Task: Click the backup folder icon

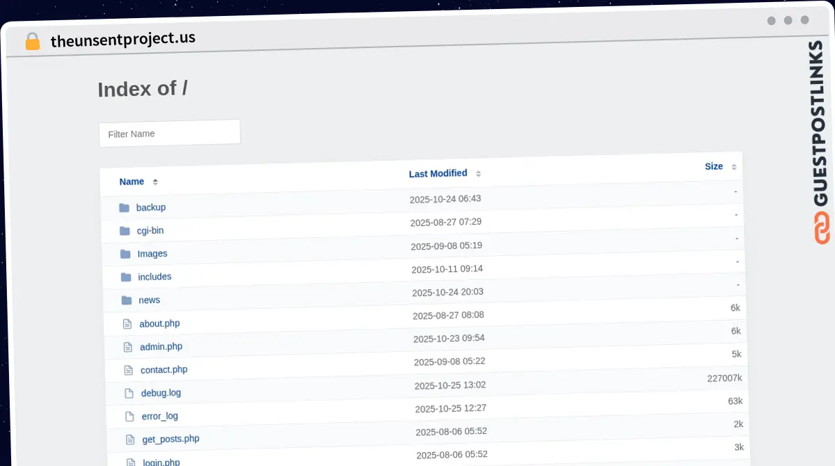Action: point(124,208)
